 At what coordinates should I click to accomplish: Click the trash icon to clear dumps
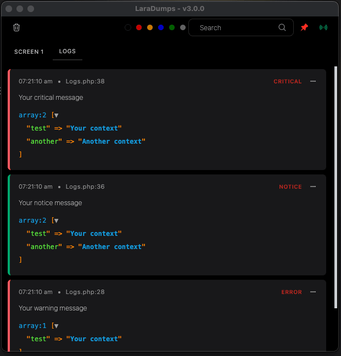(x=16, y=27)
